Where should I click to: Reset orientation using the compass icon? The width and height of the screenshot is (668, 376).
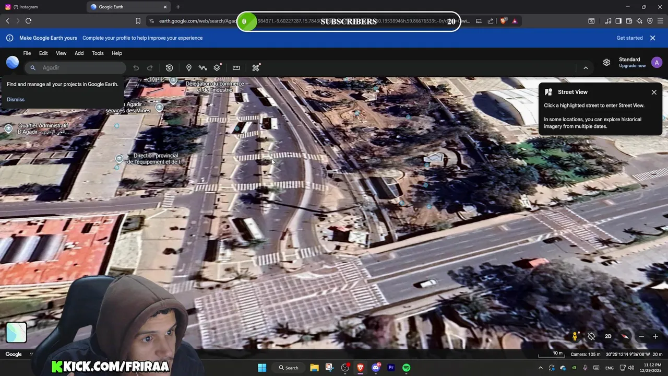[x=625, y=337]
